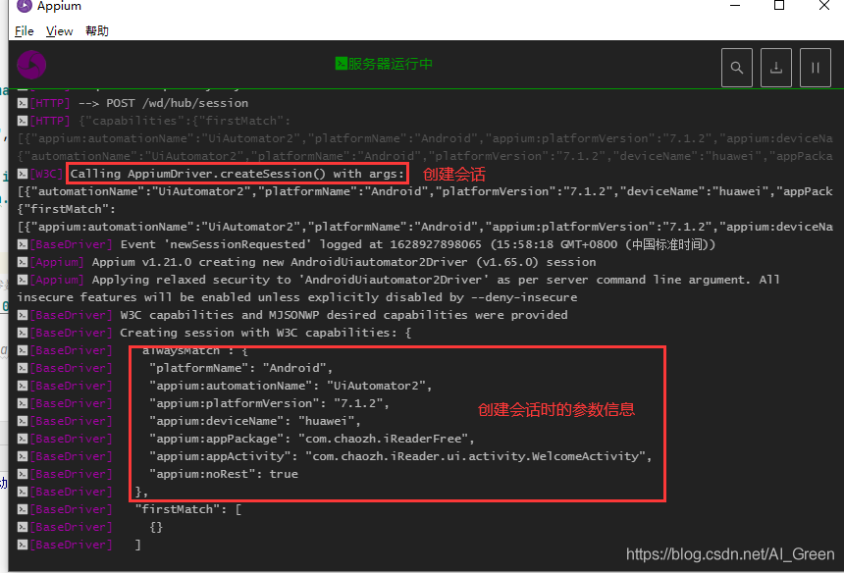Screen dimensions: 844x573
Task: Click log icon on the appium:automationName row
Action: click(x=22, y=387)
